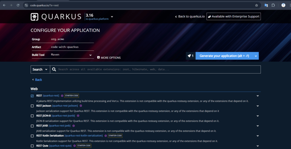Click Generate your application button

click(x=224, y=56)
